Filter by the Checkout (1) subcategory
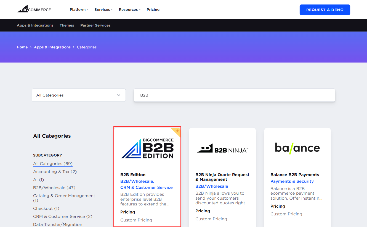The image size is (367, 227). pos(46,208)
